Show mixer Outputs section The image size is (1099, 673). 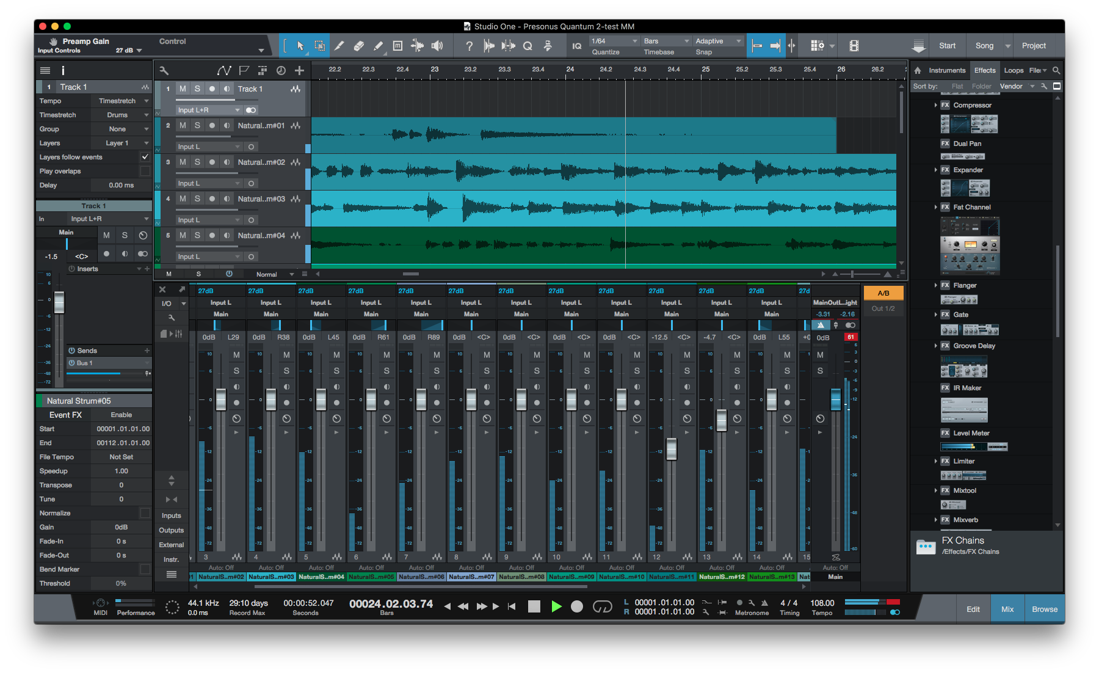172,530
